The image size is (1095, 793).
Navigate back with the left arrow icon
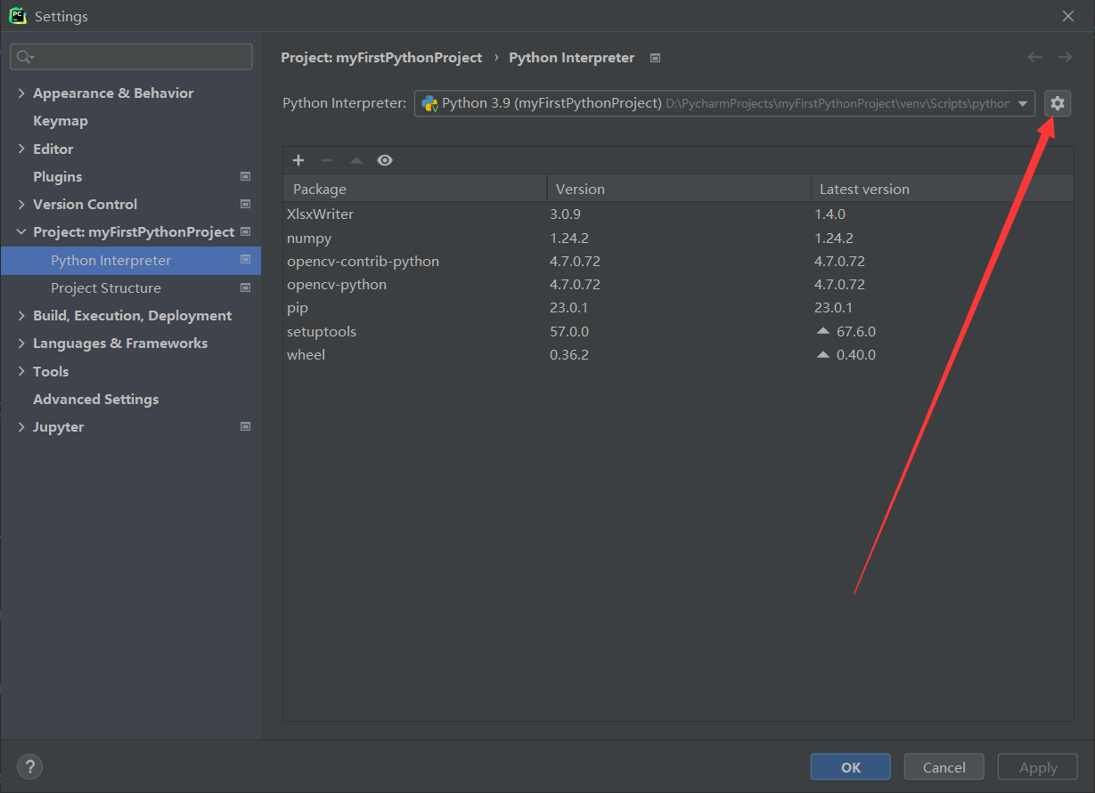click(1034, 57)
